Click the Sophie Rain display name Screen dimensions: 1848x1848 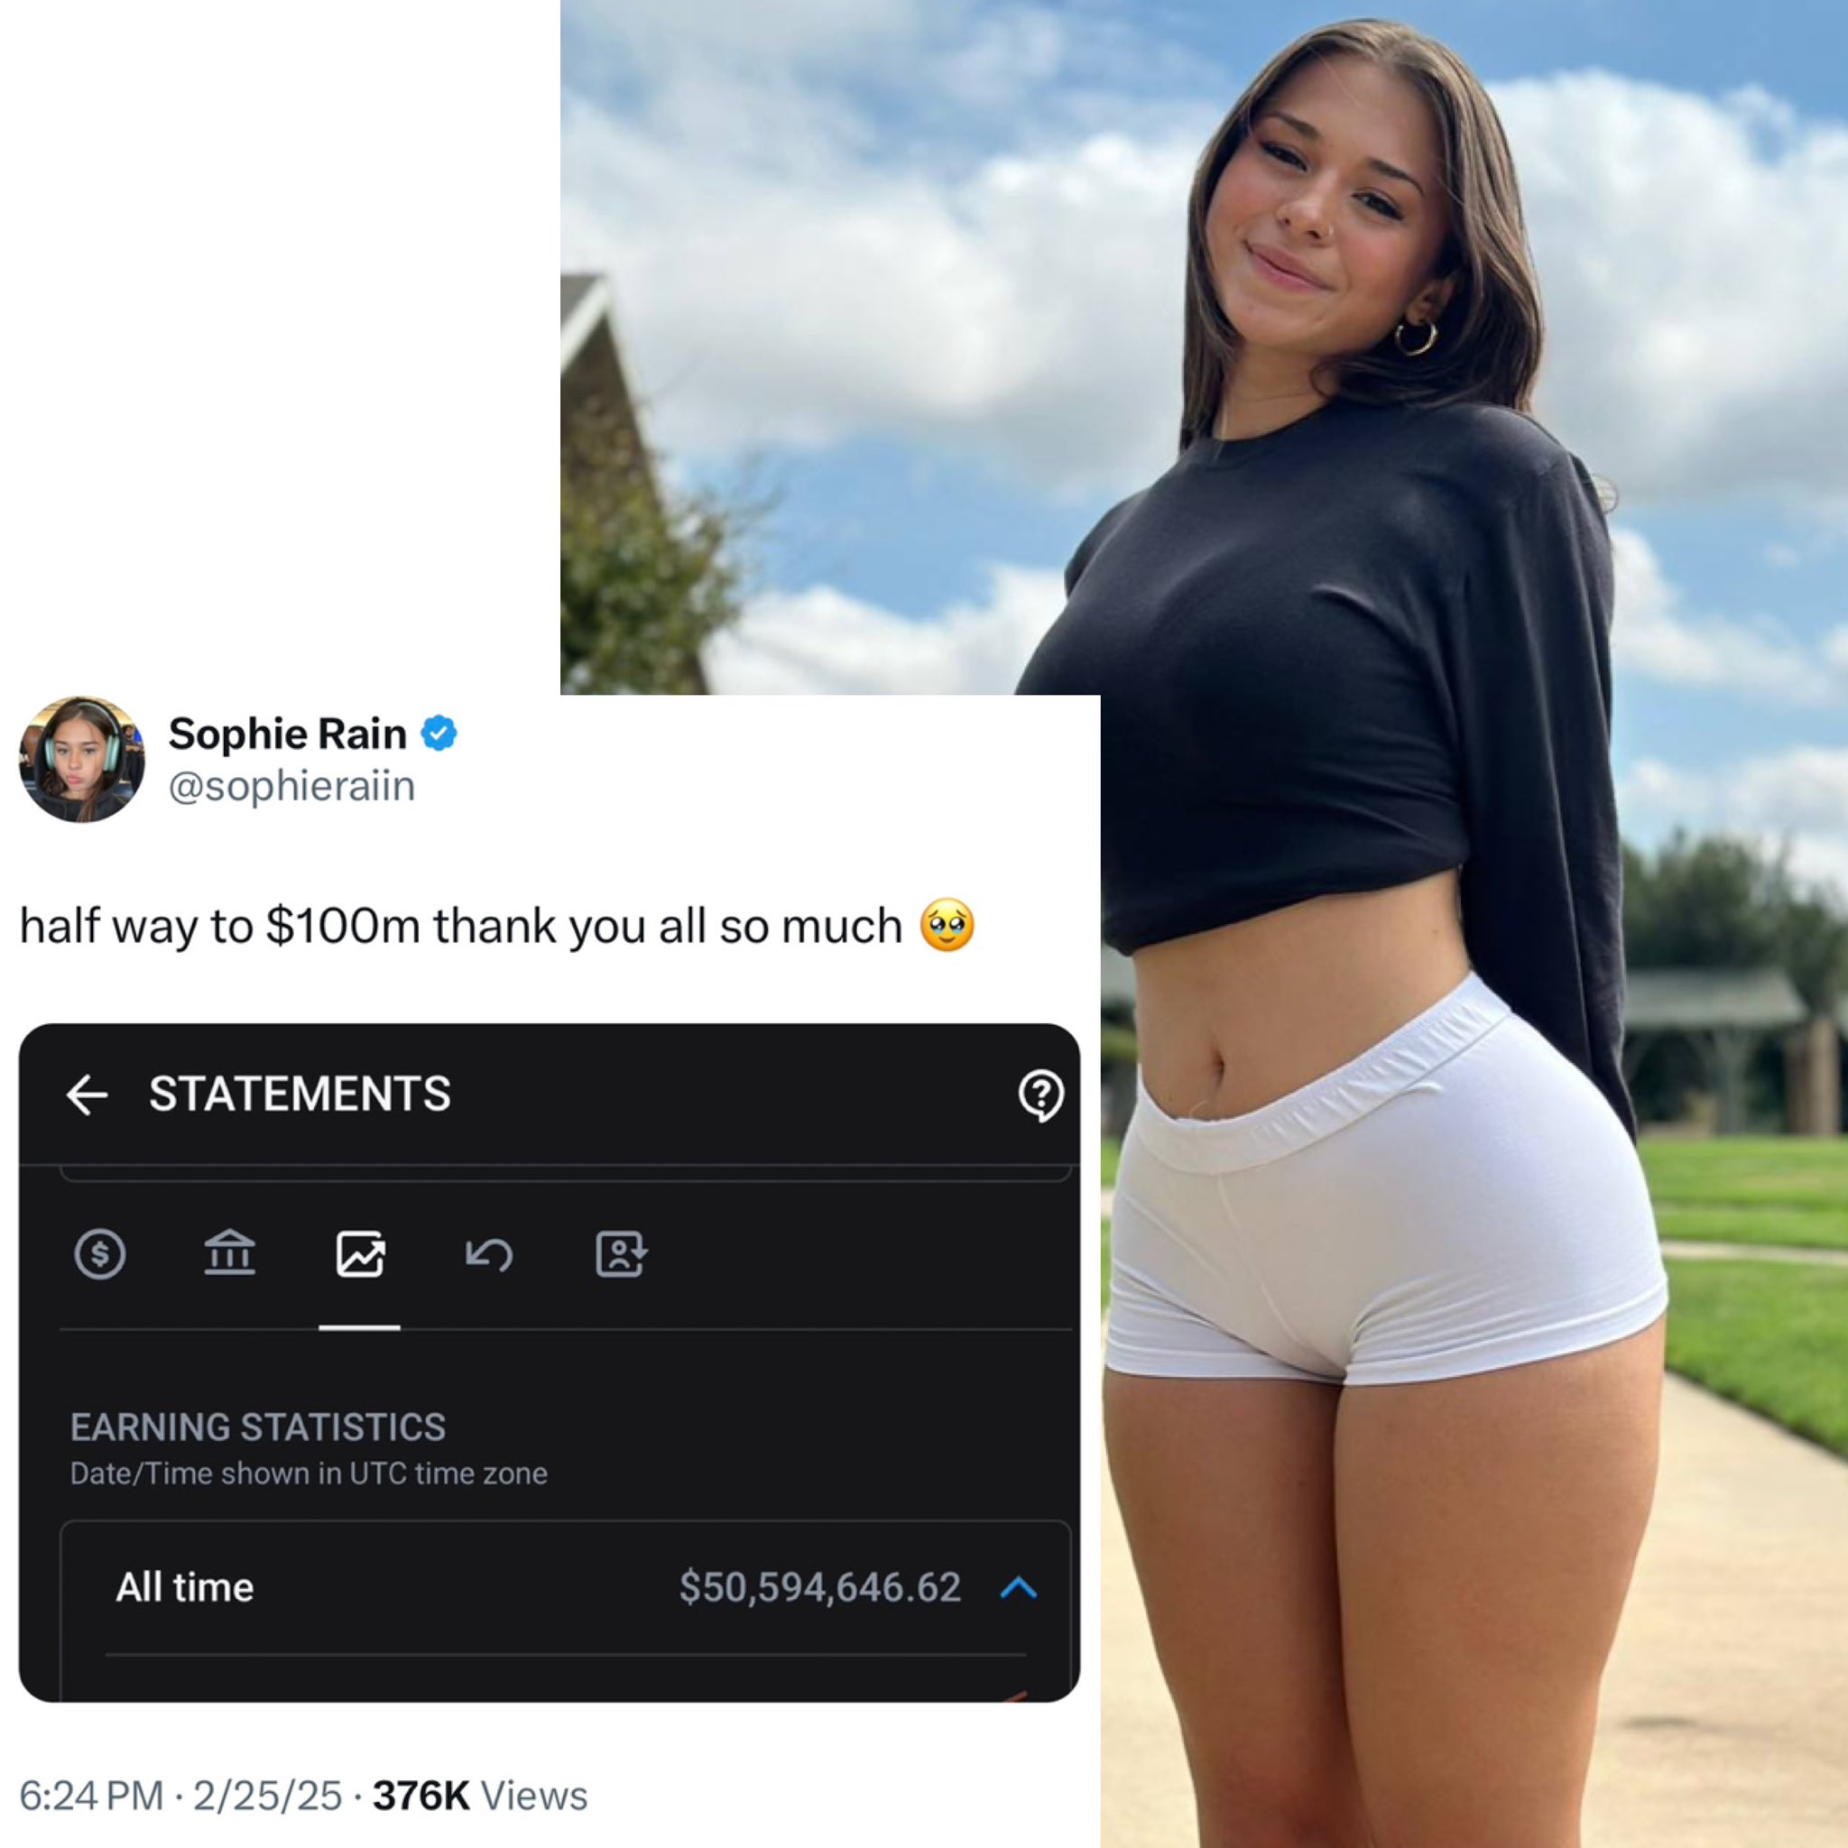(x=288, y=734)
